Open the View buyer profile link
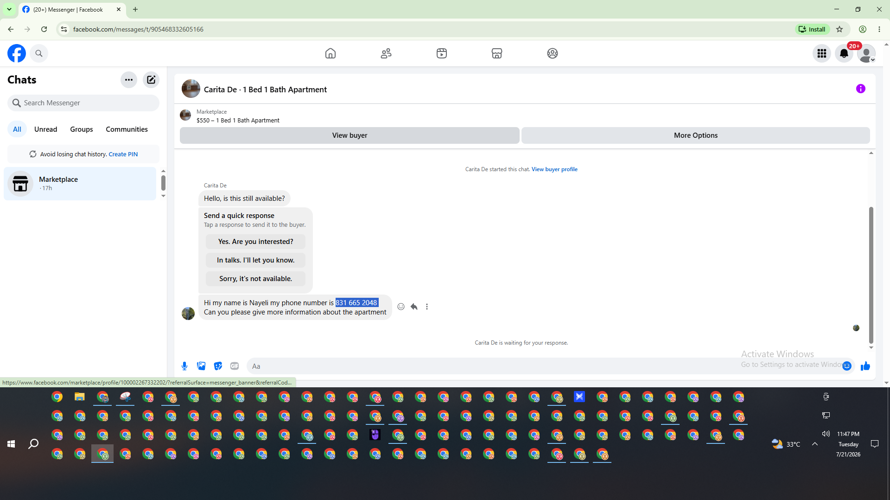Screen dimensions: 890x500 (554, 169)
